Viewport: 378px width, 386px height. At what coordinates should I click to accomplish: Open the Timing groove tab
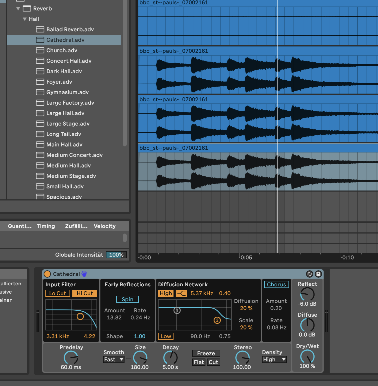(x=46, y=226)
